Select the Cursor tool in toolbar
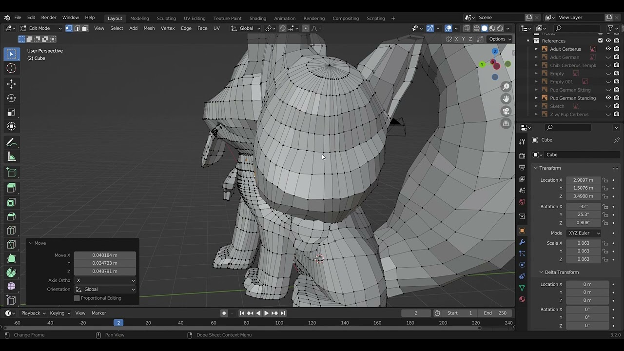The height and width of the screenshot is (351, 624). click(11, 68)
